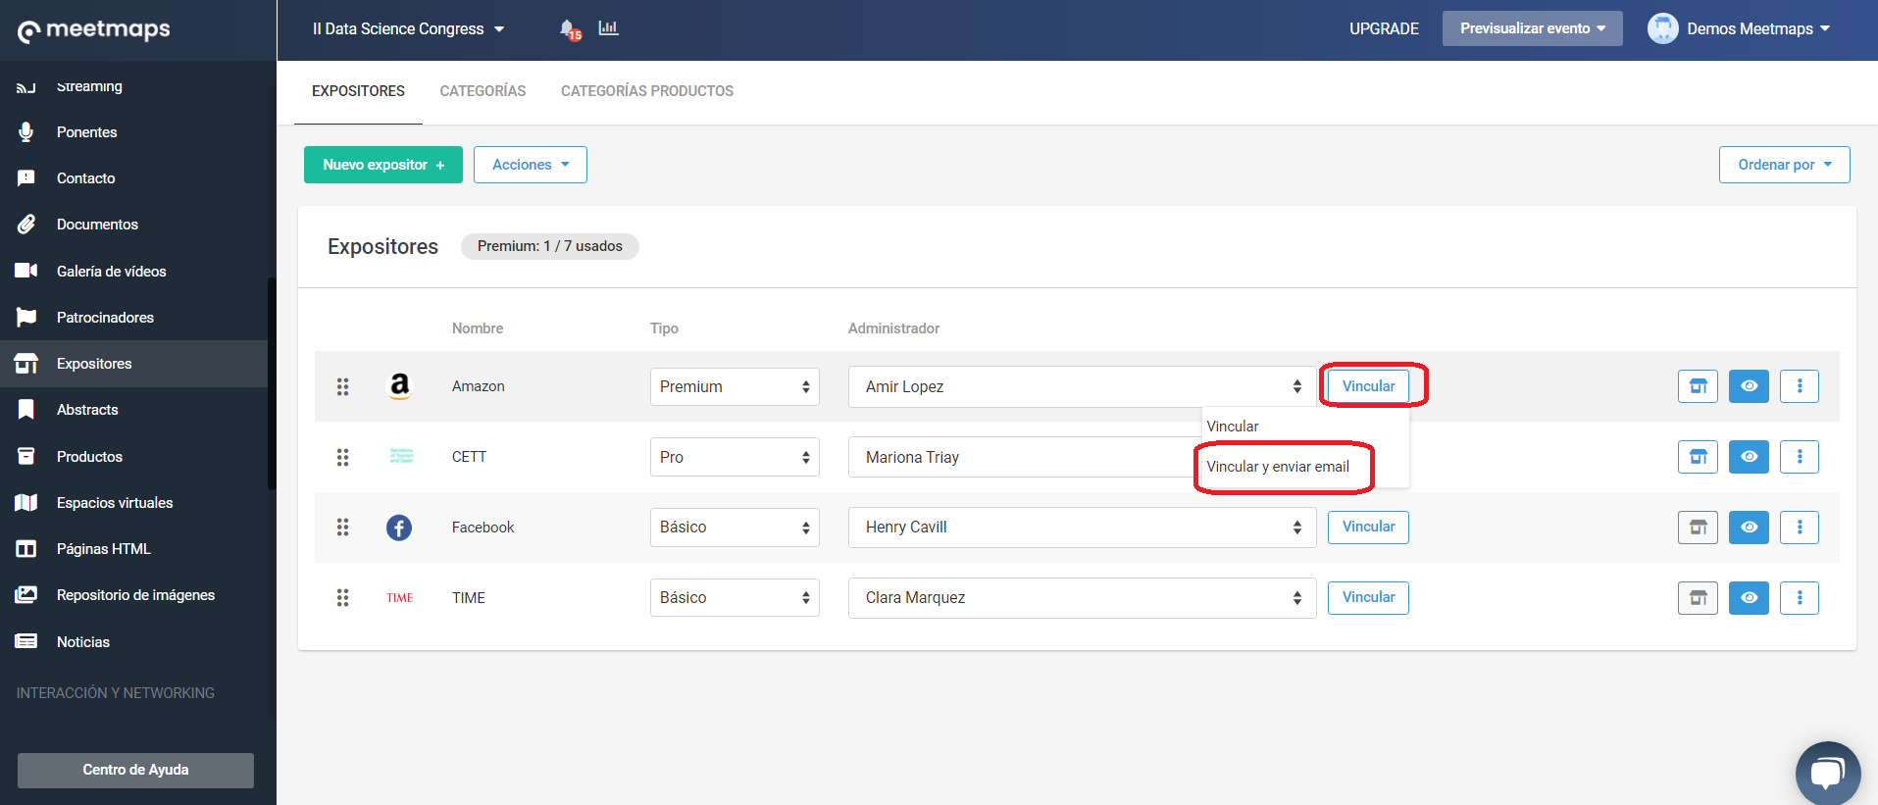Screen dimensions: 1878x805
Task: Toggle visibility eye for CETT
Action: [1749, 457]
